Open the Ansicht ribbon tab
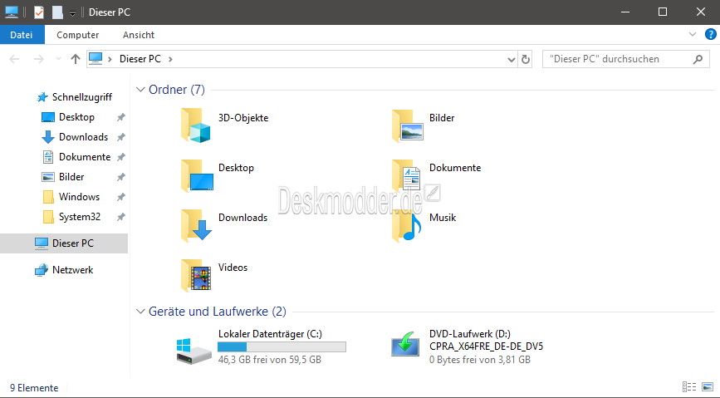 [x=139, y=35]
